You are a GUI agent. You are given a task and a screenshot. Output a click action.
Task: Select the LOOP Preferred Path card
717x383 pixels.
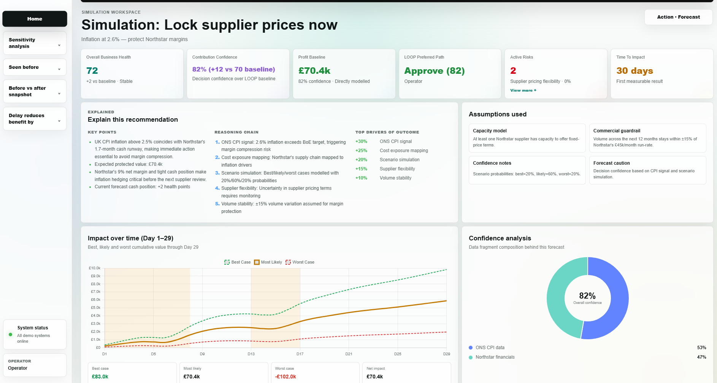[450, 74]
